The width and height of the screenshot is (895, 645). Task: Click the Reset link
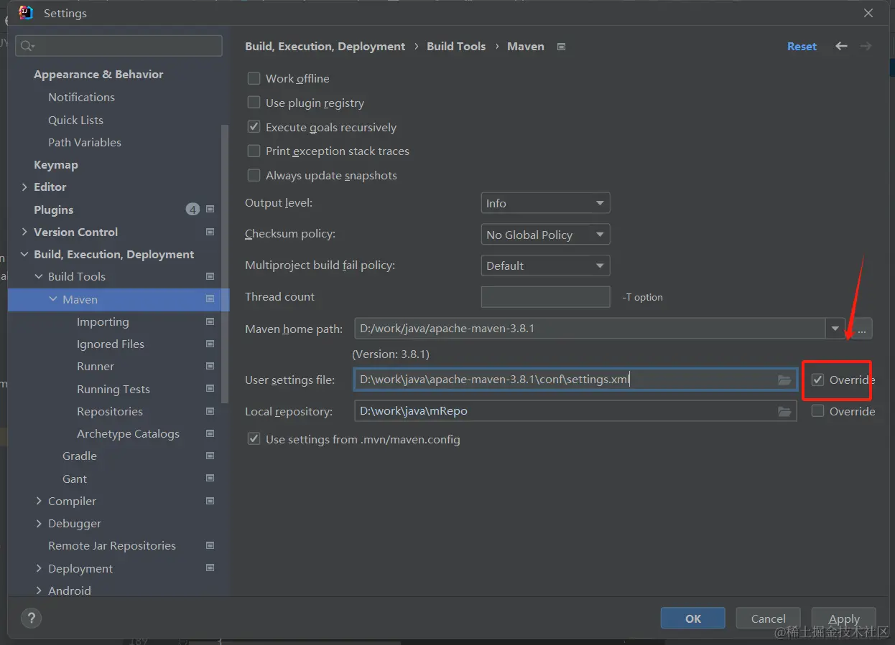click(x=802, y=46)
